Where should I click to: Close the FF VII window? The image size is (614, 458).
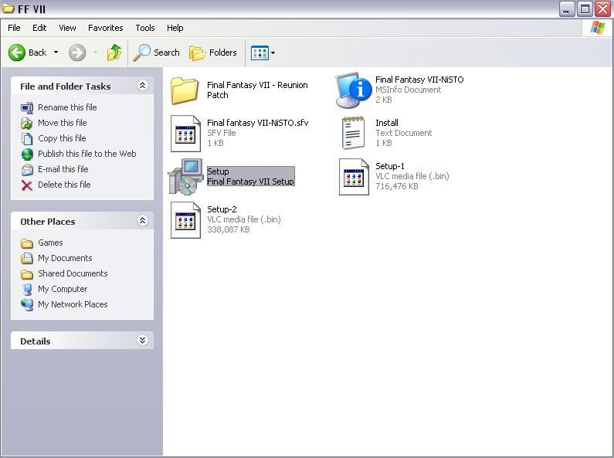pyautogui.click(x=603, y=8)
